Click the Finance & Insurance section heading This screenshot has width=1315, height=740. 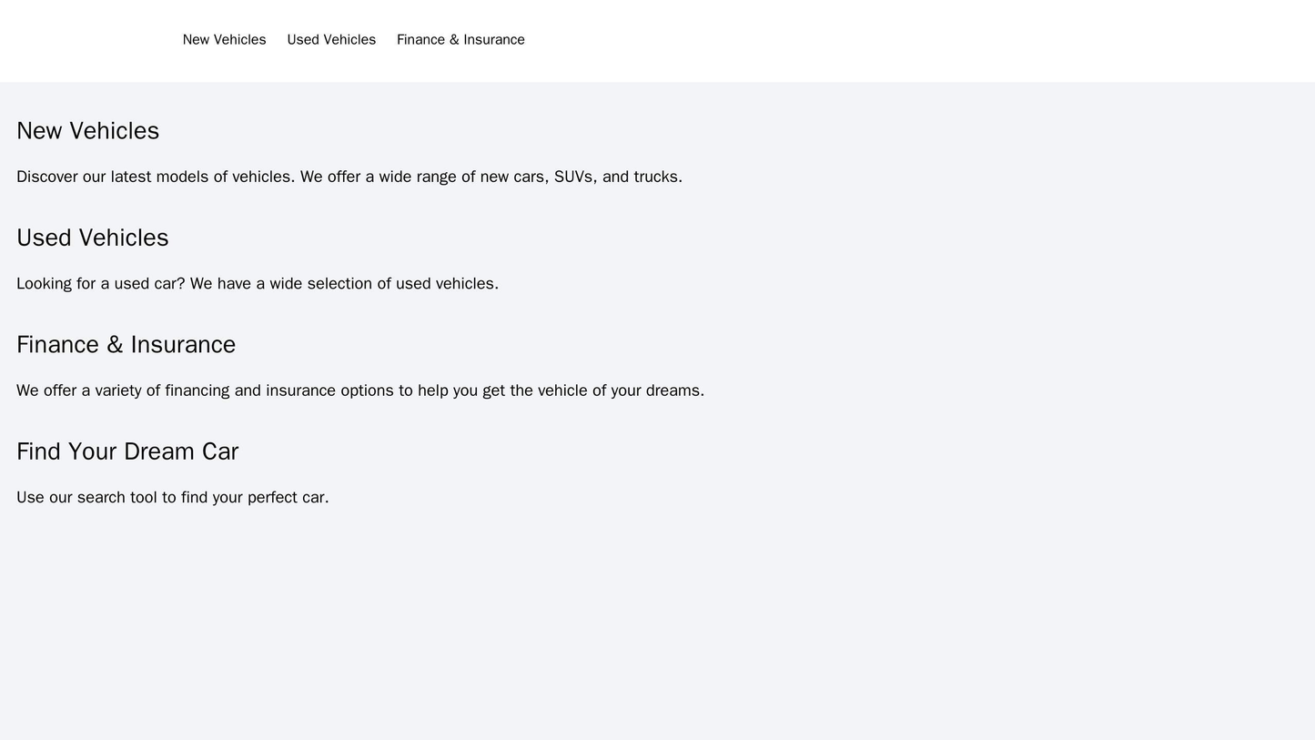click(126, 345)
